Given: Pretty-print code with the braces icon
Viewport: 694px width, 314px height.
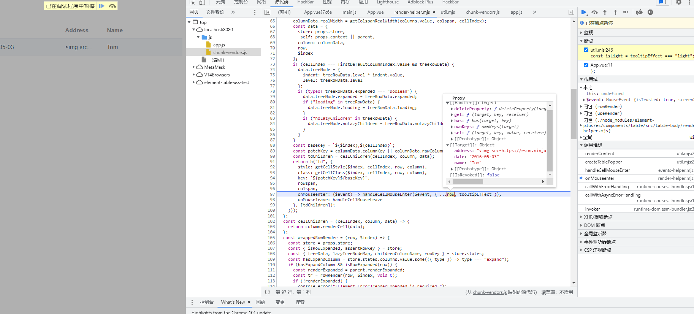Looking at the screenshot, I should point(267,292).
